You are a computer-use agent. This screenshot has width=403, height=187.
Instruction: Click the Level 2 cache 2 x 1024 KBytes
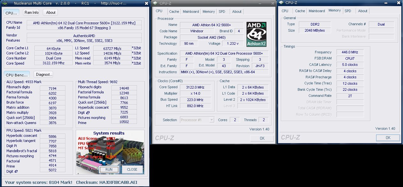[x=253, y=100]
